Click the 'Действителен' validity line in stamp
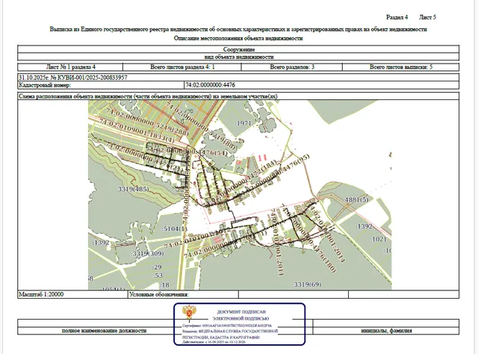This screenshot has height=354, width=478. click(214, 342)
